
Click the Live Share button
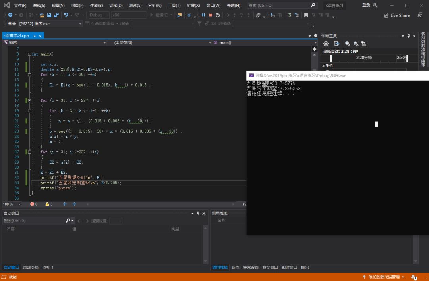(x=397, y=15)
